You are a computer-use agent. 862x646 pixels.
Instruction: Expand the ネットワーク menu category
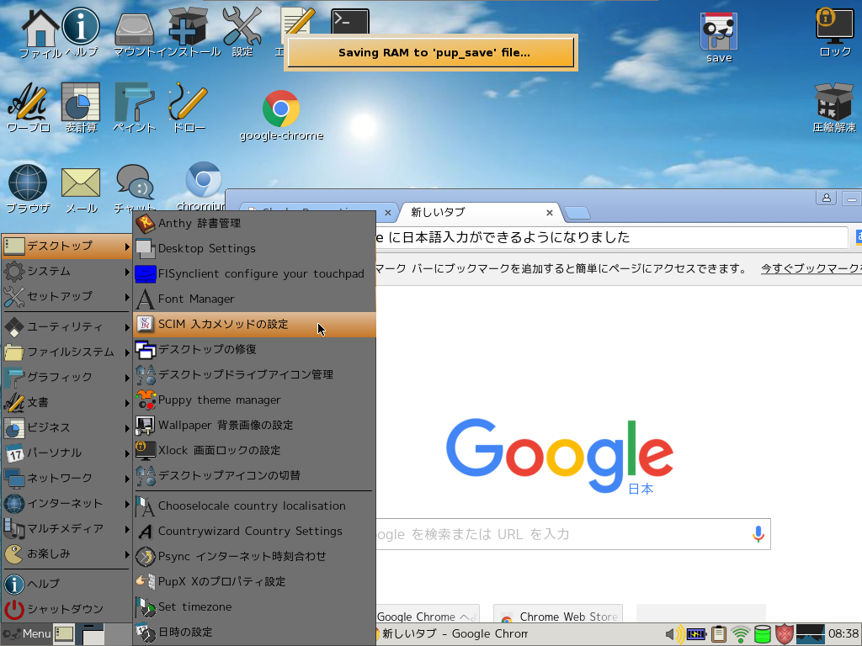pyautogui.click(x=67, y=478)
